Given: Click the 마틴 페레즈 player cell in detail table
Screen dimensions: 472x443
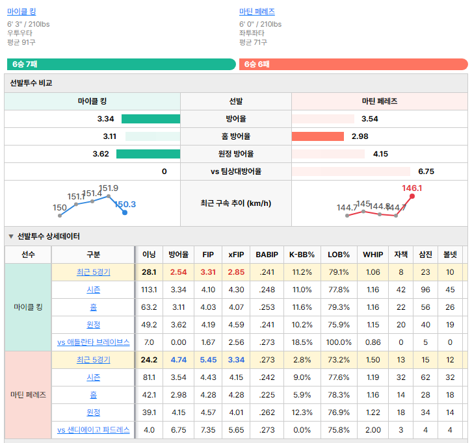Looking at the screenshot, I should 28,394.
